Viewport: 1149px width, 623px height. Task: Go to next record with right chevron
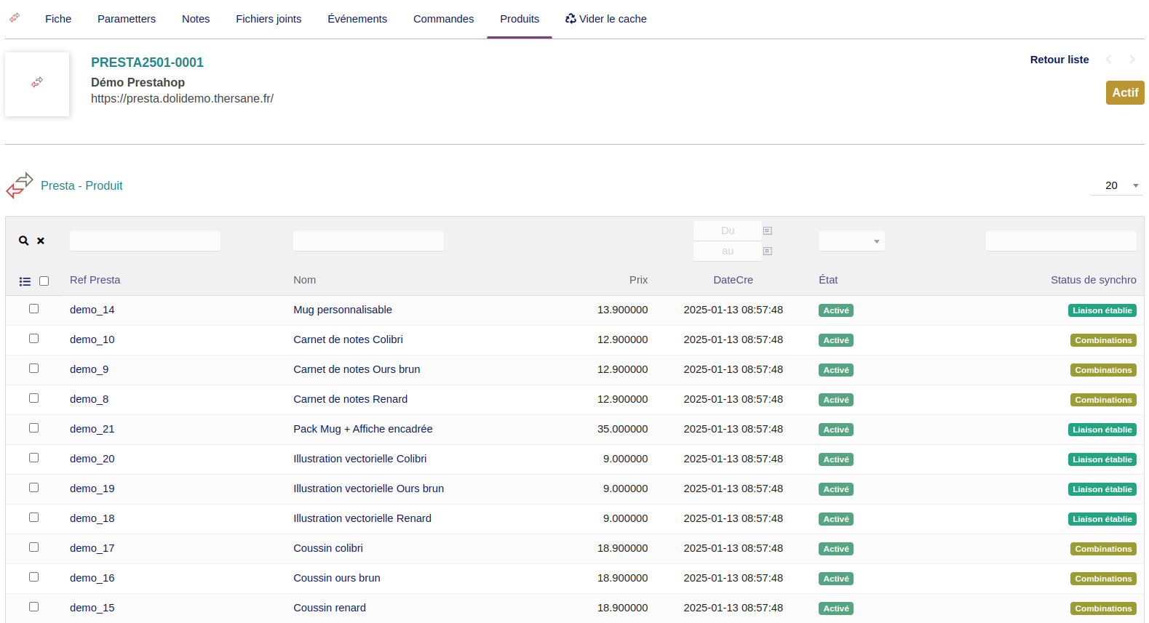(1132, 60)
